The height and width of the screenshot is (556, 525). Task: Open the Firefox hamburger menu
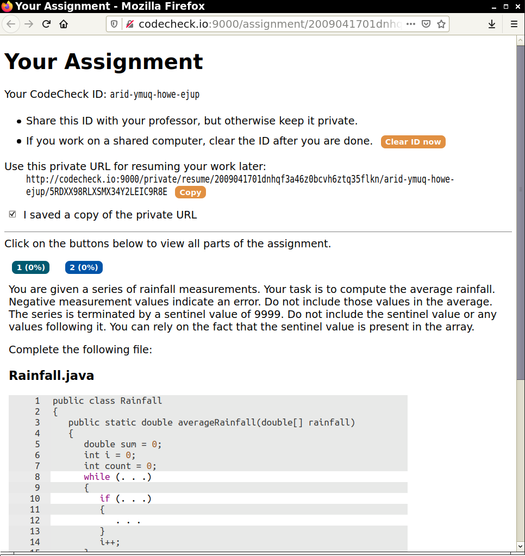click(514, 24)
